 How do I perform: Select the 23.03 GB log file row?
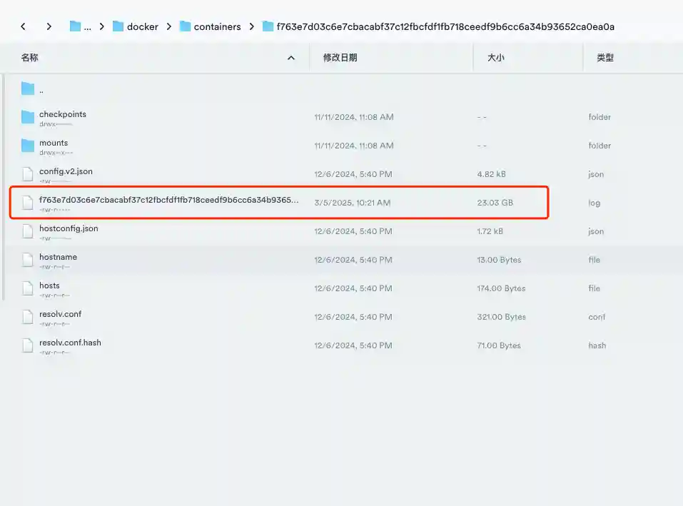[278, 203]
